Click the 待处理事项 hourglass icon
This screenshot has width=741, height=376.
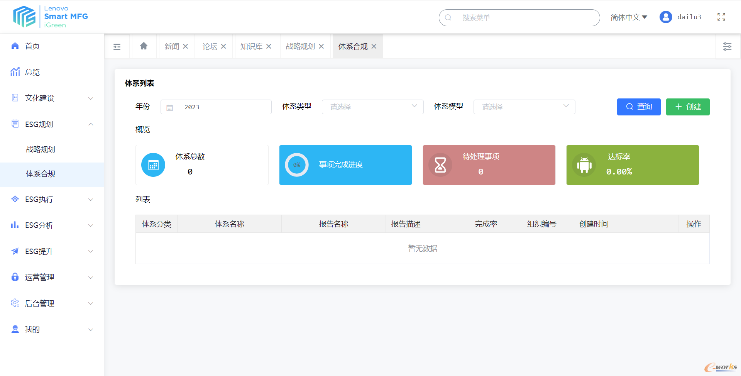pos(440,165)
